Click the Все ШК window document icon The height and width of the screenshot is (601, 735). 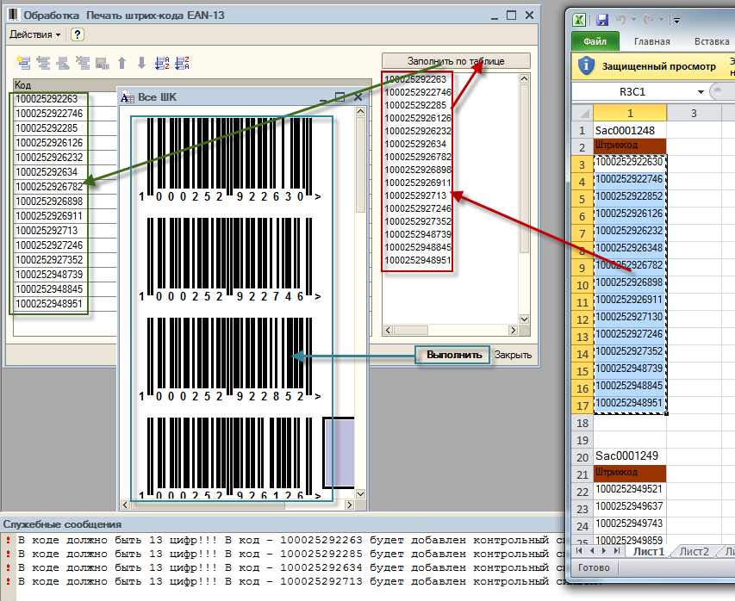click(127, 97)
